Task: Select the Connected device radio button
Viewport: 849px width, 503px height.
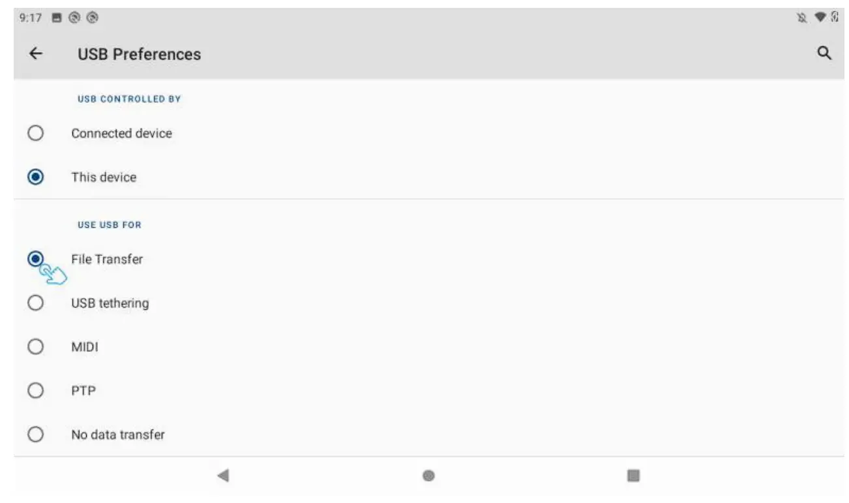Action: pos(36,133)
